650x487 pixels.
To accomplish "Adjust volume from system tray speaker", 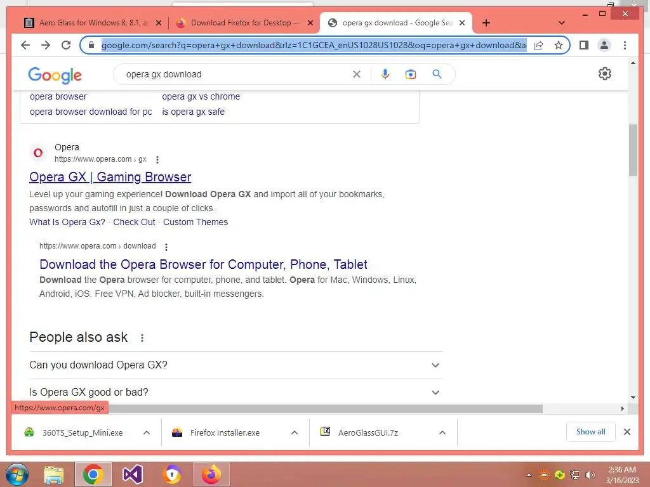I will click(590, 474).
